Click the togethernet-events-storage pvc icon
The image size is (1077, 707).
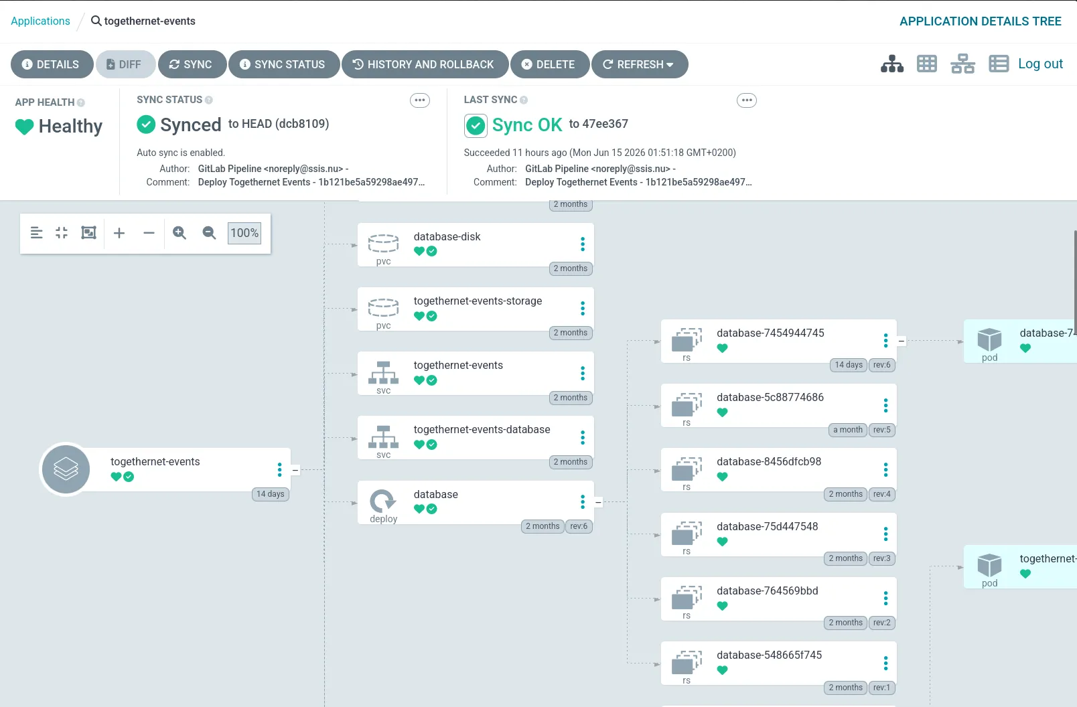tap(383, 308)
